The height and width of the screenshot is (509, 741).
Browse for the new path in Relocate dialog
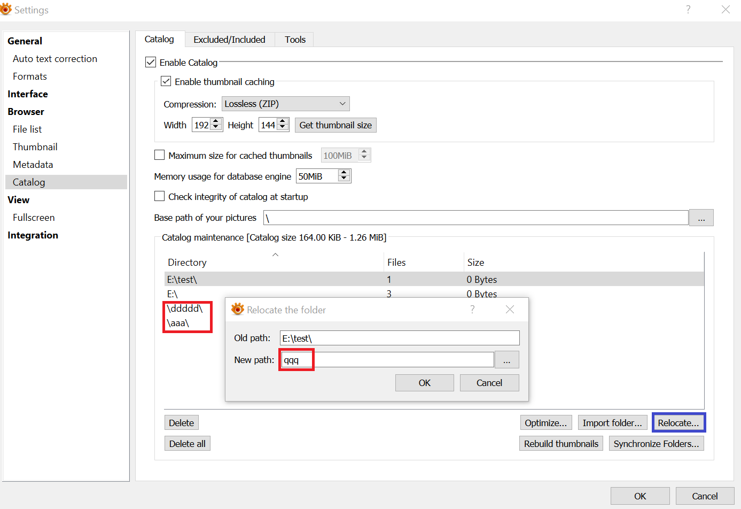point(506,360)
